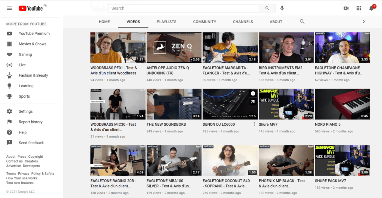Image resolution: width=382 pixels, height=198 pixels.
Task: Play the Antelope Audio ZEN Q thumbnail
Action: click(x=174, y=48)
